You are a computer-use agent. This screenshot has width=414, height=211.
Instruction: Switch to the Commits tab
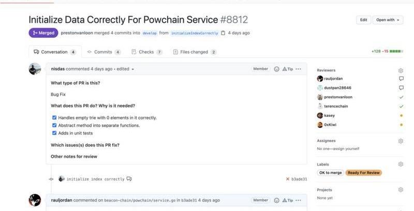(103, 52)
